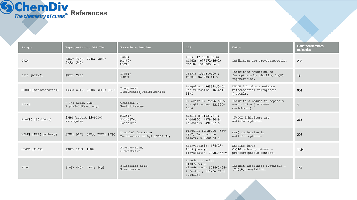
Task: Click the FSP1 (AIFM2) target cell
Action: (30, 75)
